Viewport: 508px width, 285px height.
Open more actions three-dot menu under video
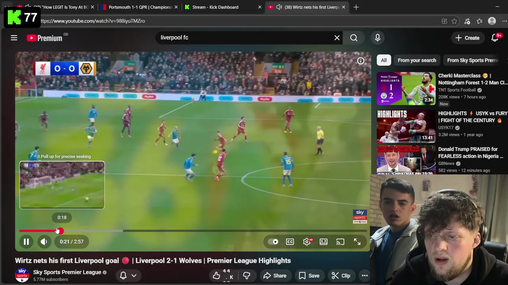tap(364, 275)
